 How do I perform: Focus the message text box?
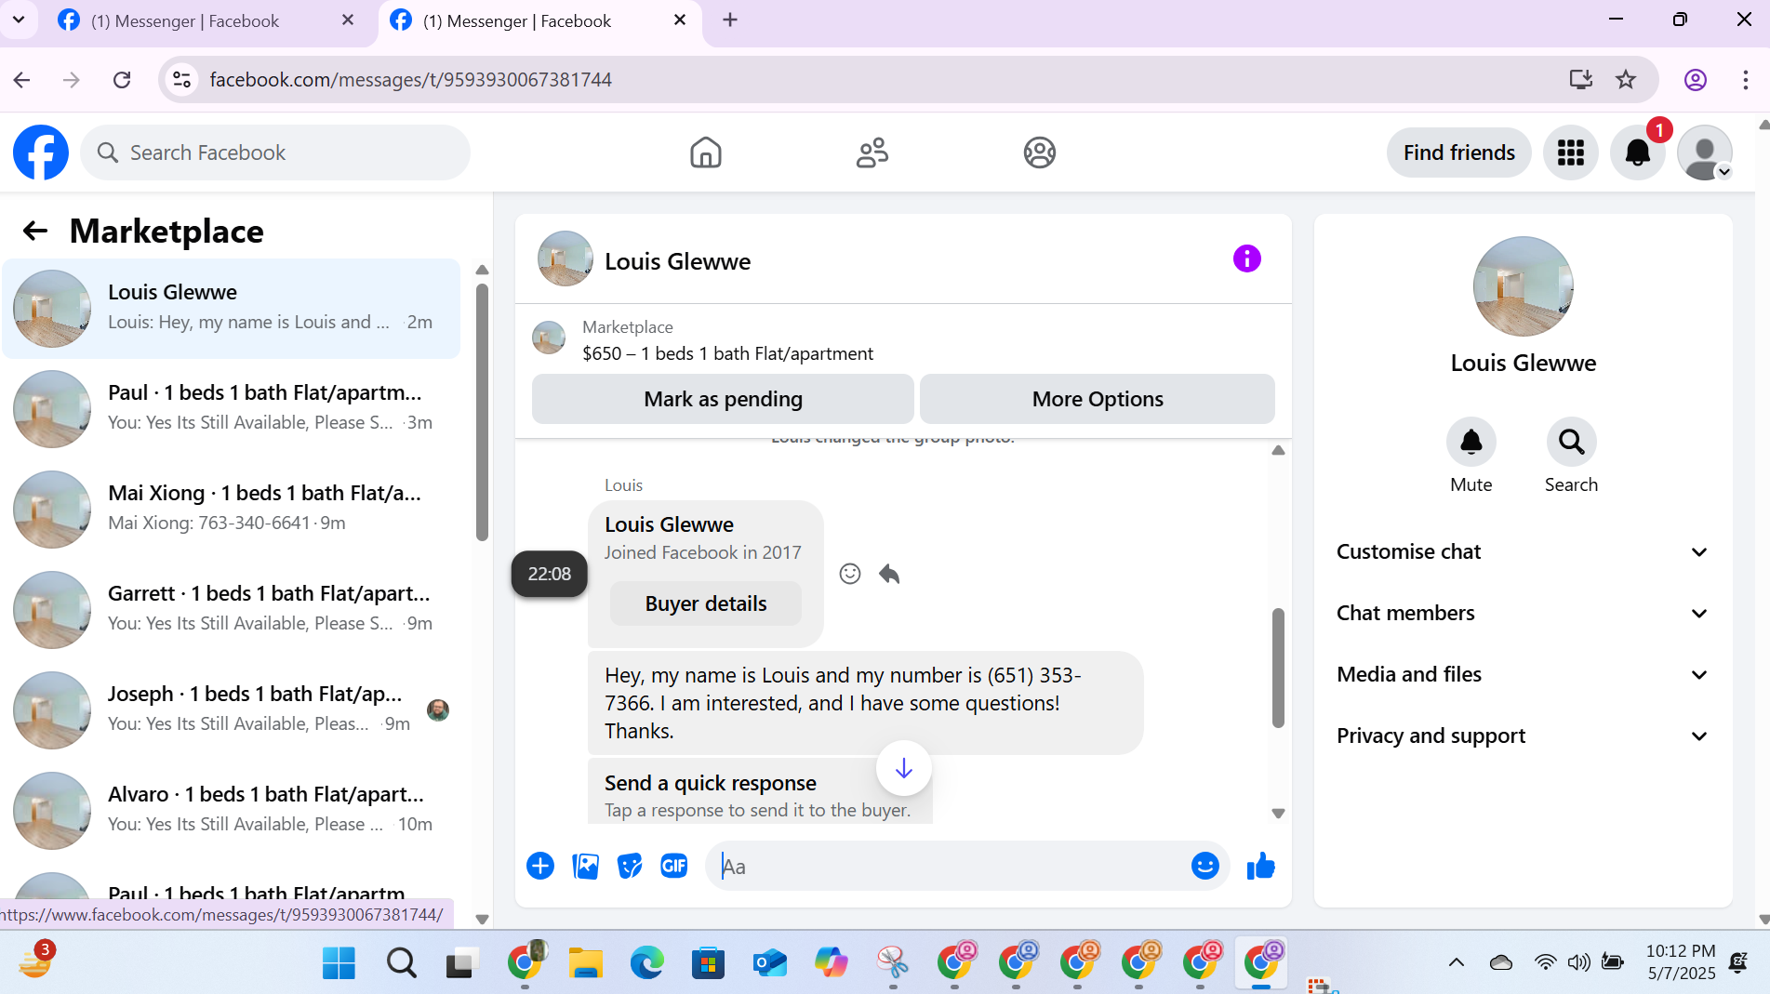(x=949, y=867)
